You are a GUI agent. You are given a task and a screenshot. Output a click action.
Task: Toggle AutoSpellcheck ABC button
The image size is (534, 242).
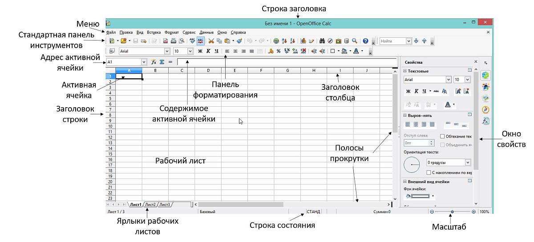(x=201, y=41)
